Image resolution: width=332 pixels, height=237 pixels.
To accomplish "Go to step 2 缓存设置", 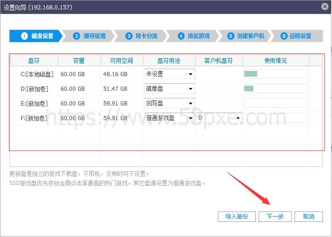I will click(x=89, y=36).
